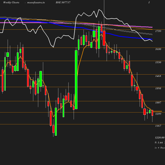Click the 1630 price axis label

tap(158, 49)
